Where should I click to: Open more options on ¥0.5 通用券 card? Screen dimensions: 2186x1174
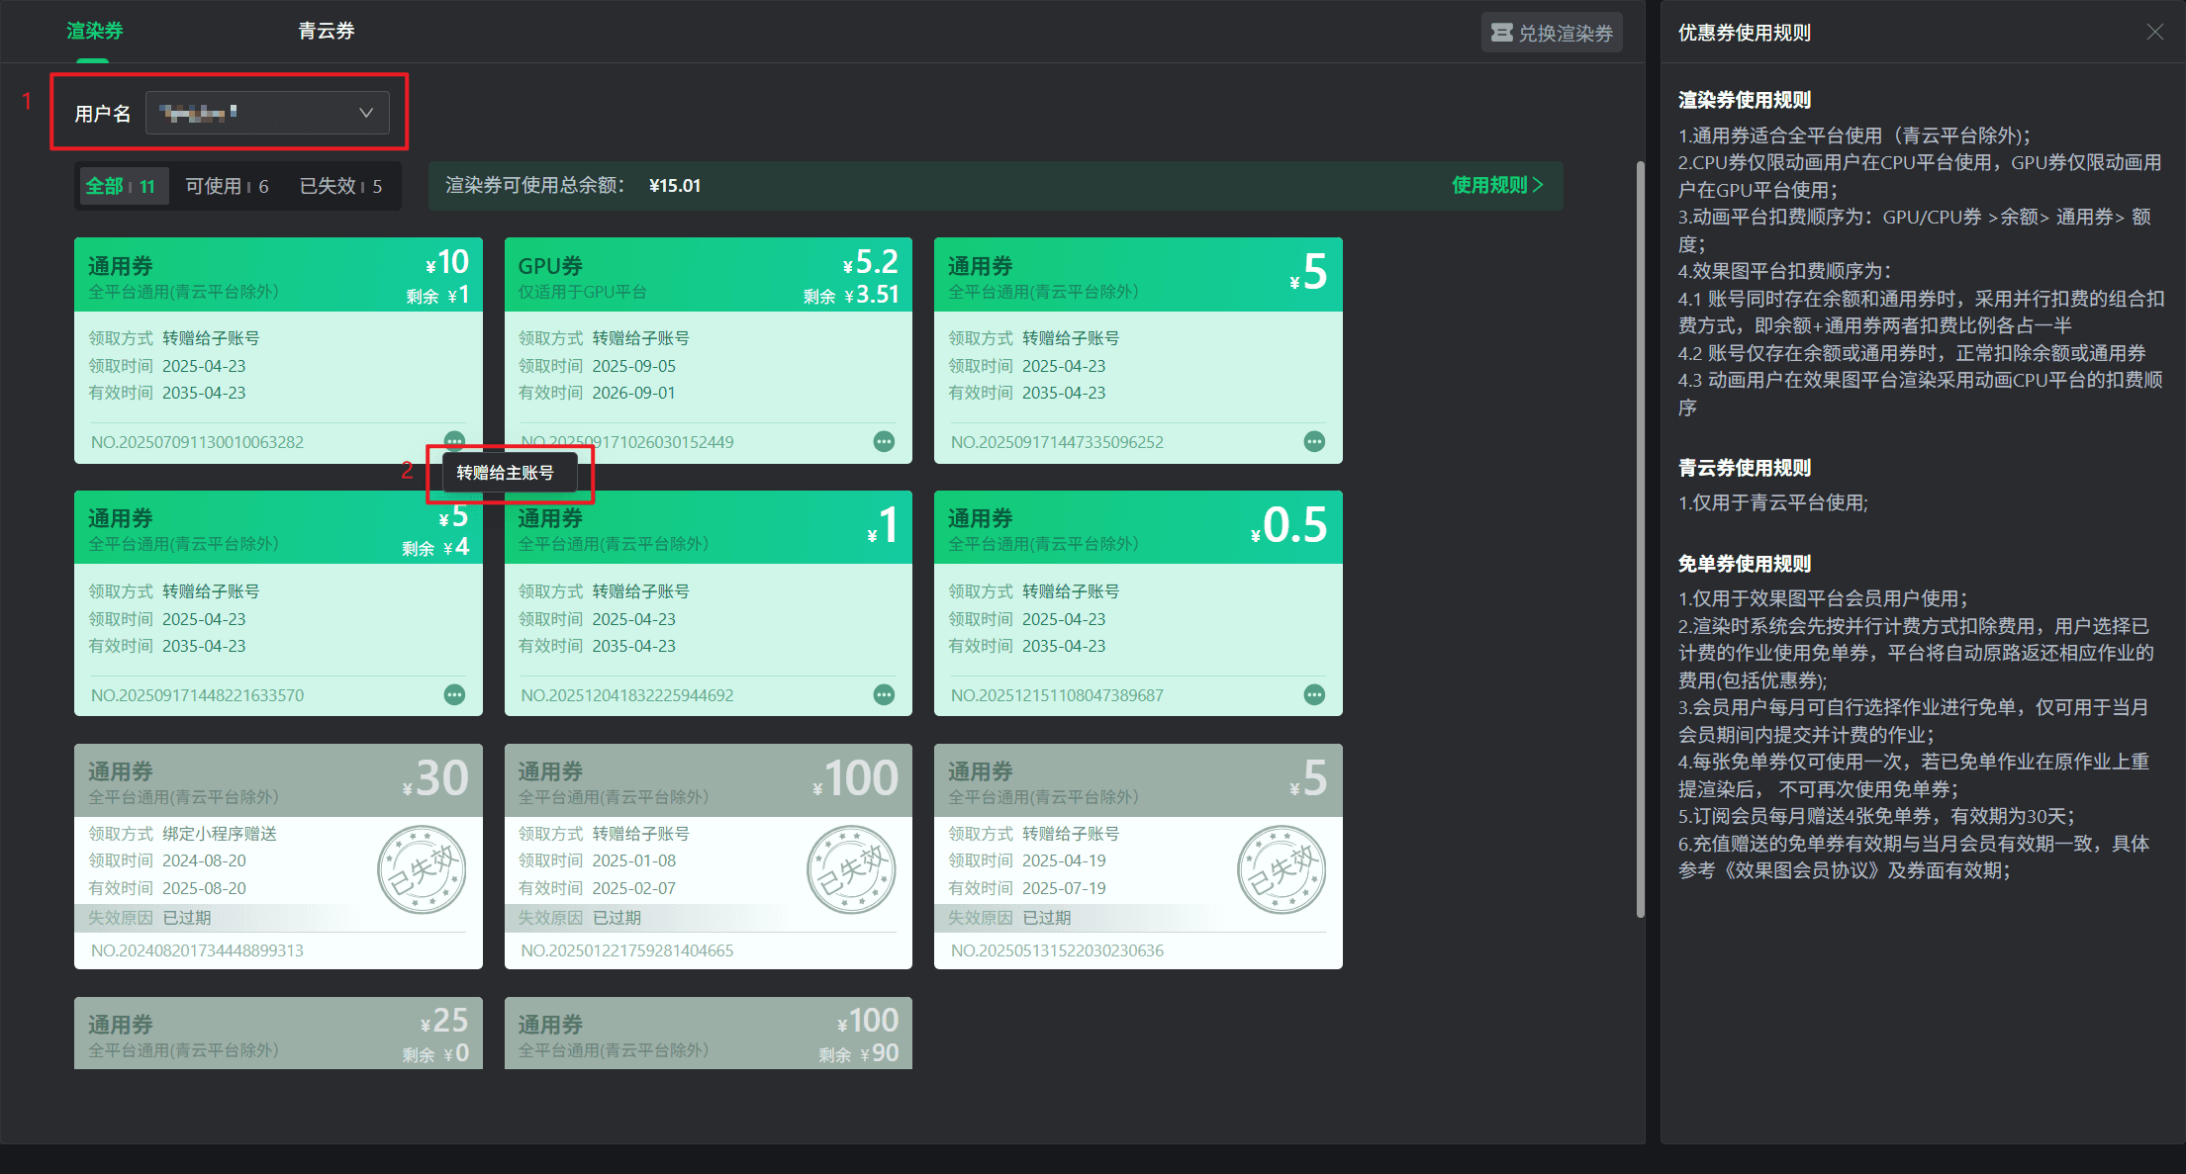(1314, 694)
